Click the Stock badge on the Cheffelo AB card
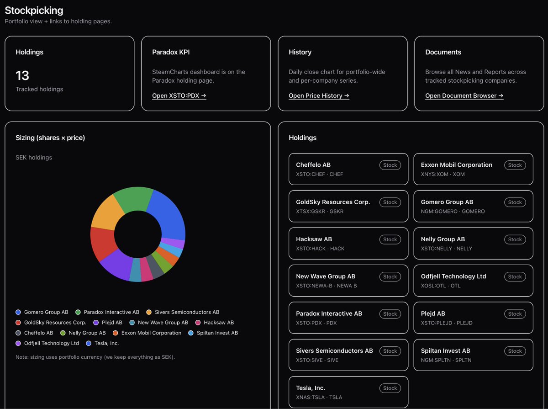The image size is (548, 409). (390, 165)
